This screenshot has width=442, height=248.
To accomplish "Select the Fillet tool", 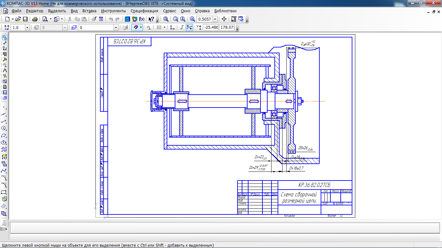I will pos(4,185).
